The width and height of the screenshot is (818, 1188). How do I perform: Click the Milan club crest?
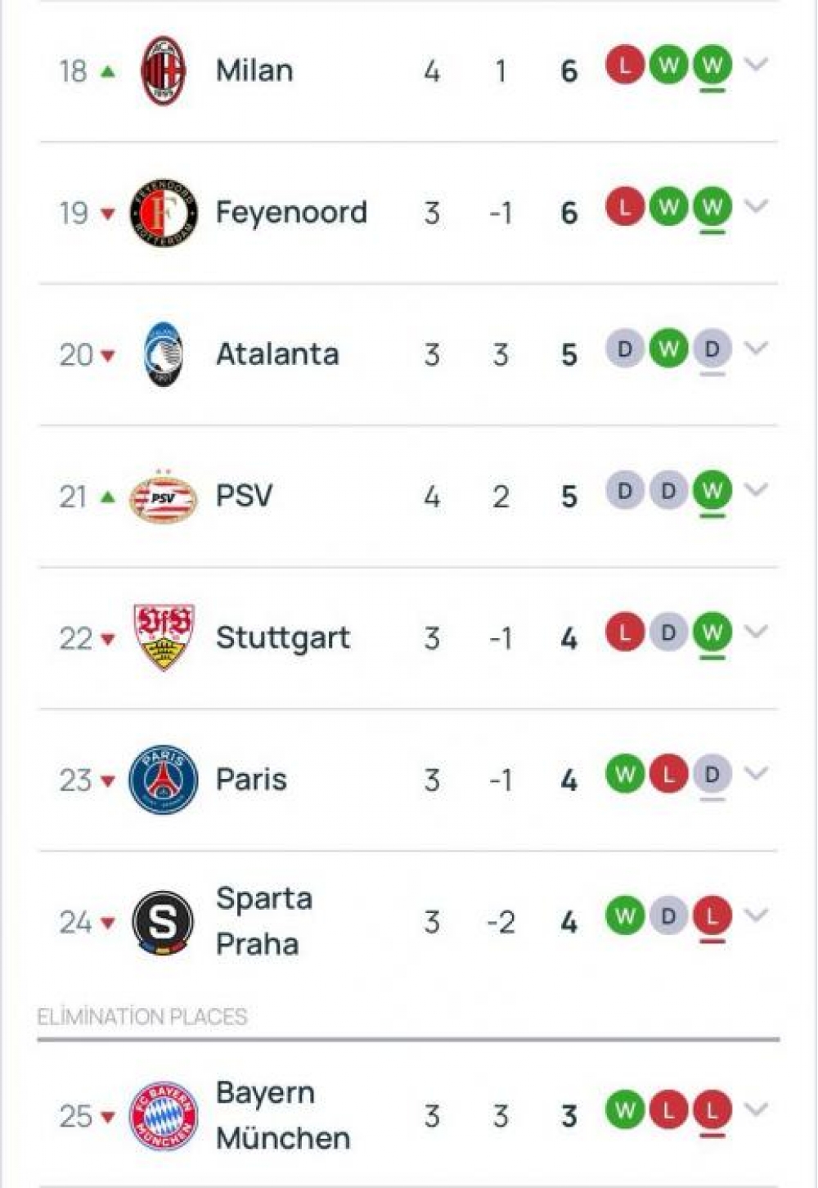click(x=164, y=71)
